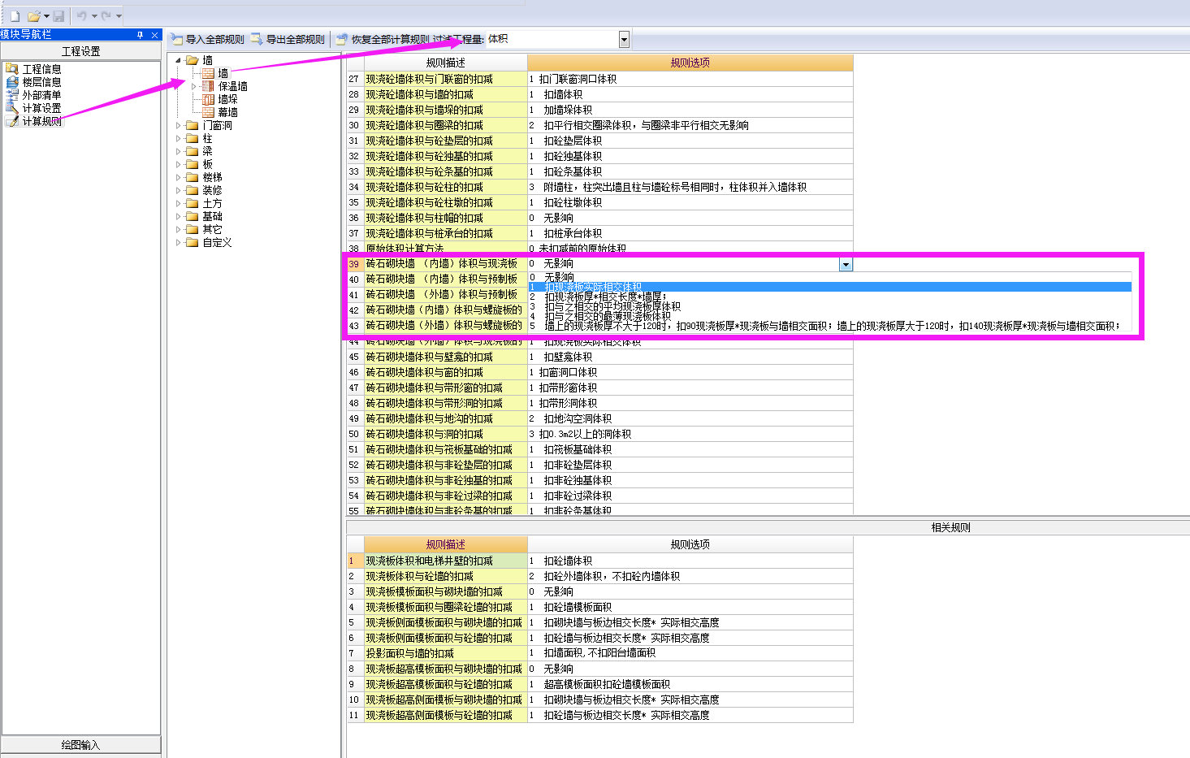Select the 装修 folder
Screen dimensions: 1190x758
212,190
